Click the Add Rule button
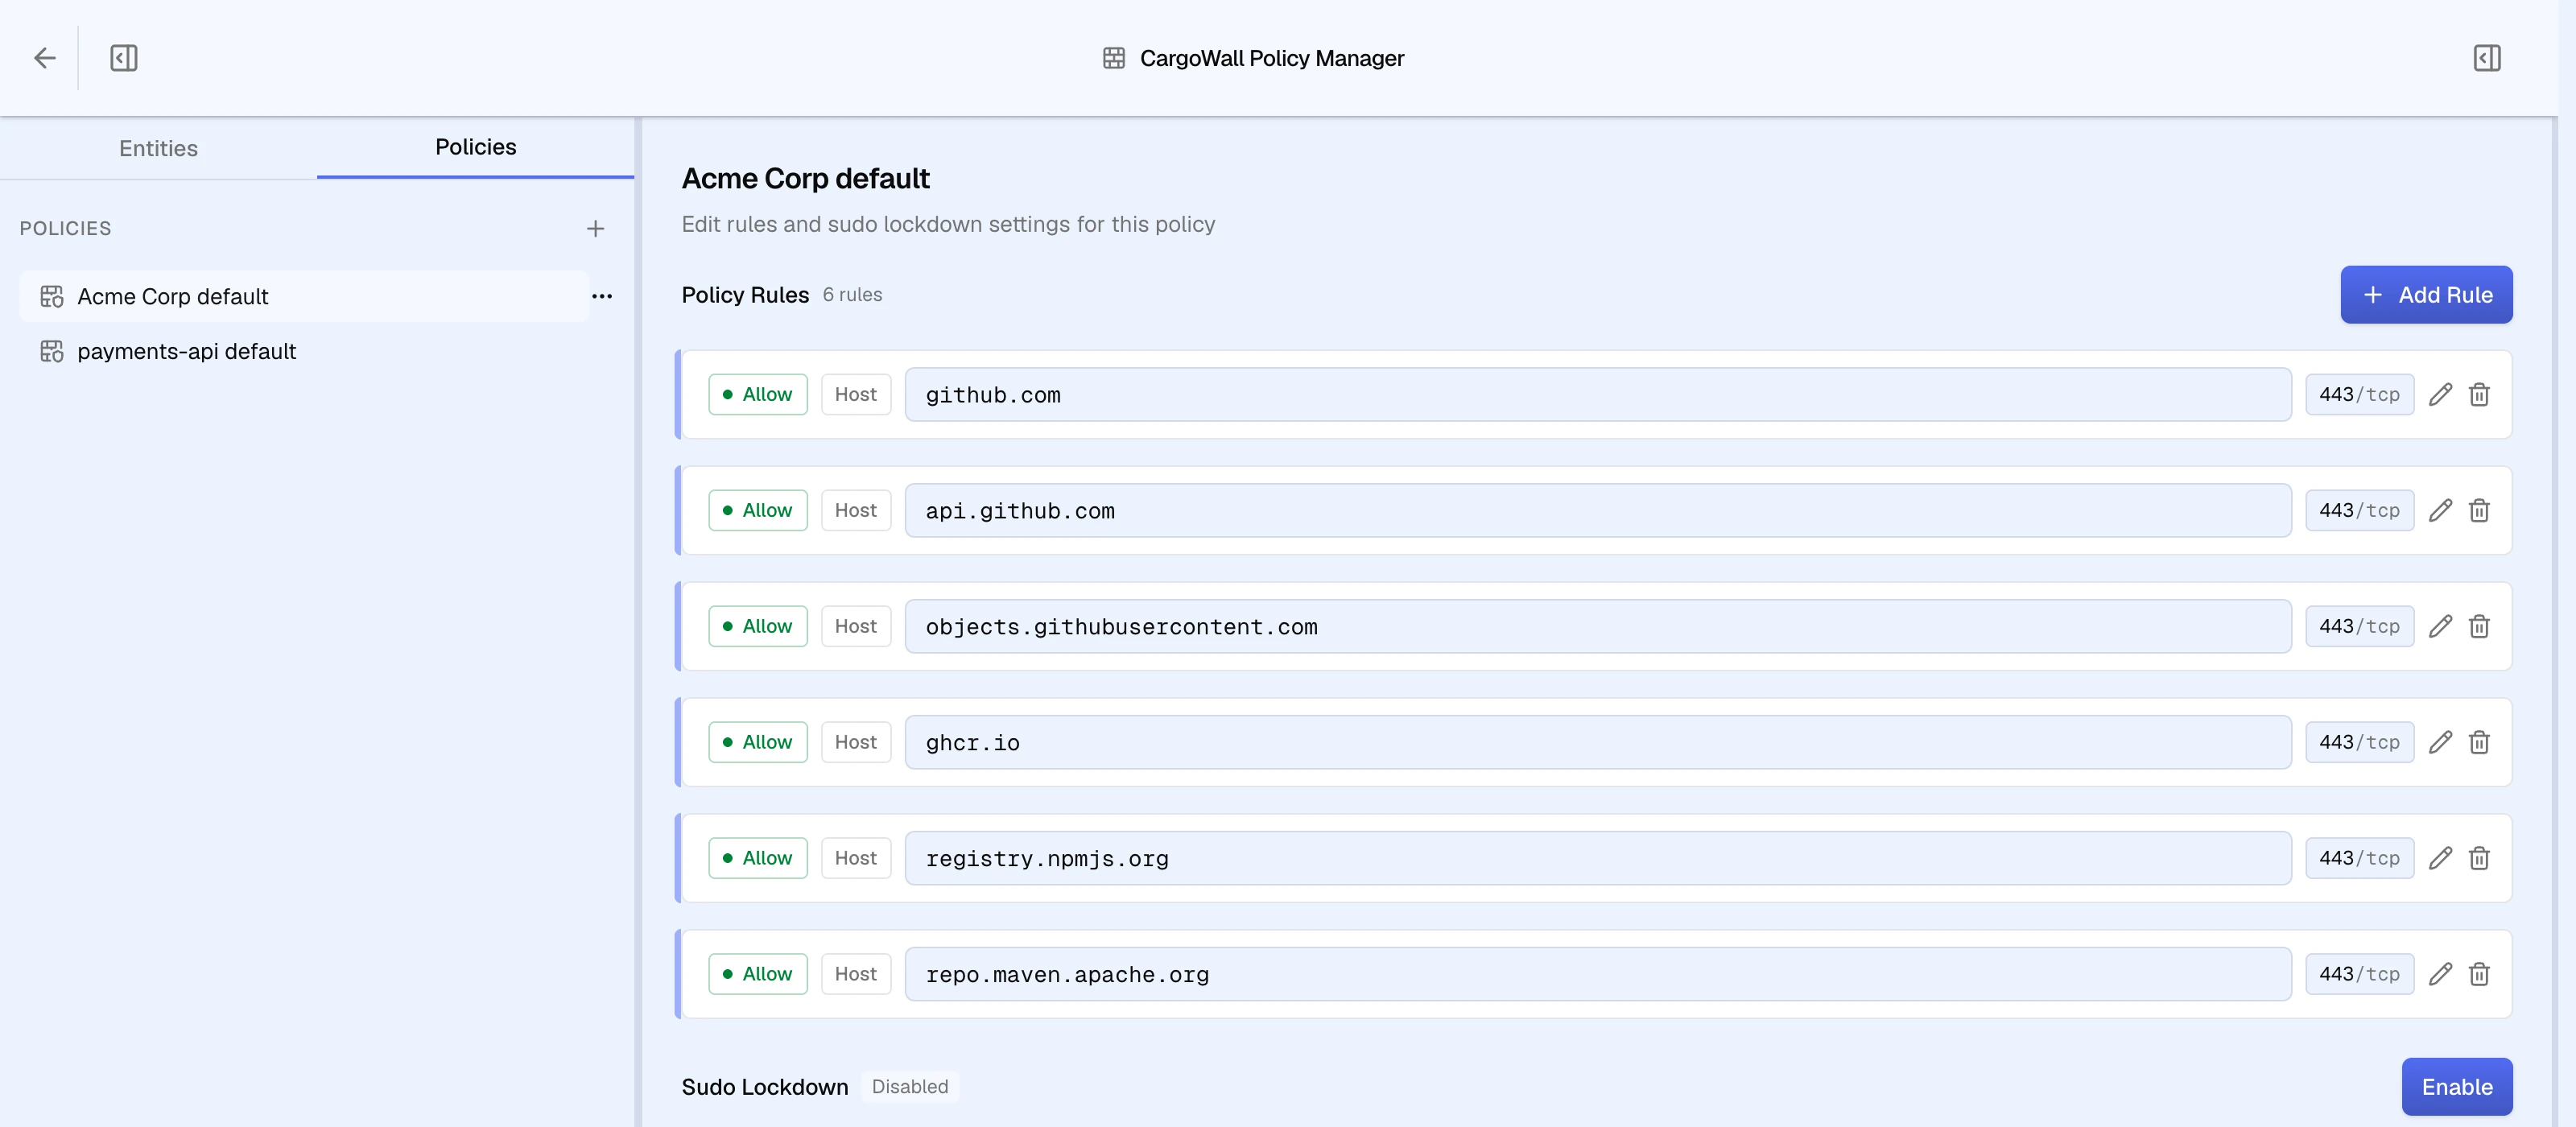 tap(2426, 295)
